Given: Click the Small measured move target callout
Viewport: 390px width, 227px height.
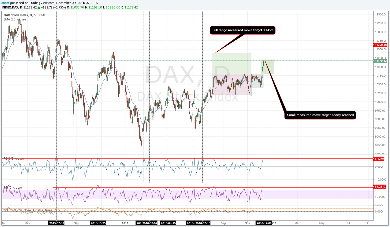Looking at the screenshot, I should click(320, 115).
